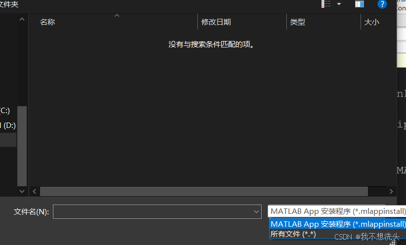
Task: Click the sort direction chevron above 名称
Action: (x=117, y=15)
